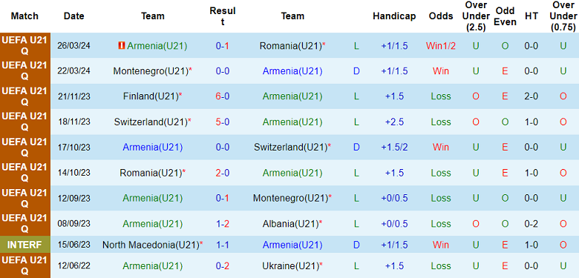Open Romania(U21) team link in 26/03/24 row
This screenshot has height=278, width=579.
(x=290, y=46)
